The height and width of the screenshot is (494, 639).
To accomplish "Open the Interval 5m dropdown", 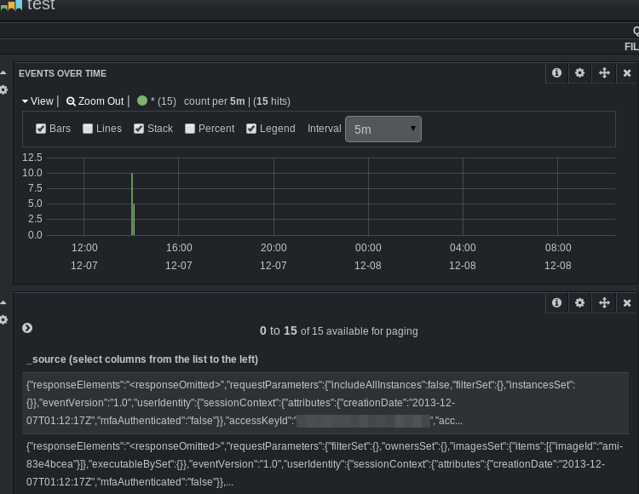I will 383,129.
